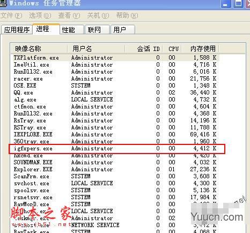
Task: Click the NETWORK SERVICE user name cell
Action: tap(95, 225)
